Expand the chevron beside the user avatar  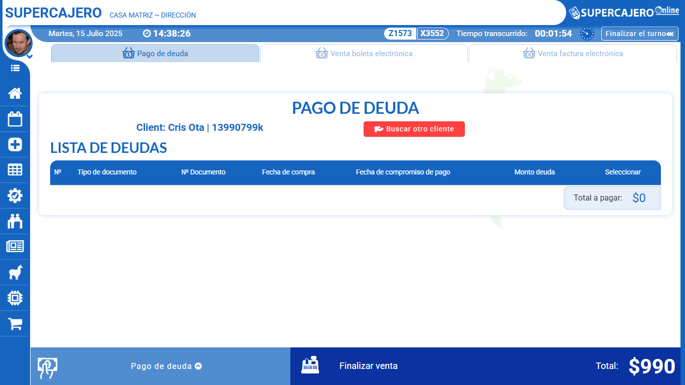(x=30, y=57)
